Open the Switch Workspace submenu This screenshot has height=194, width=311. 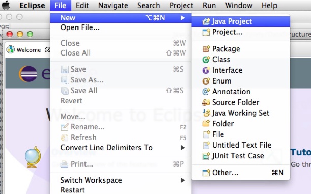[183, 180]
